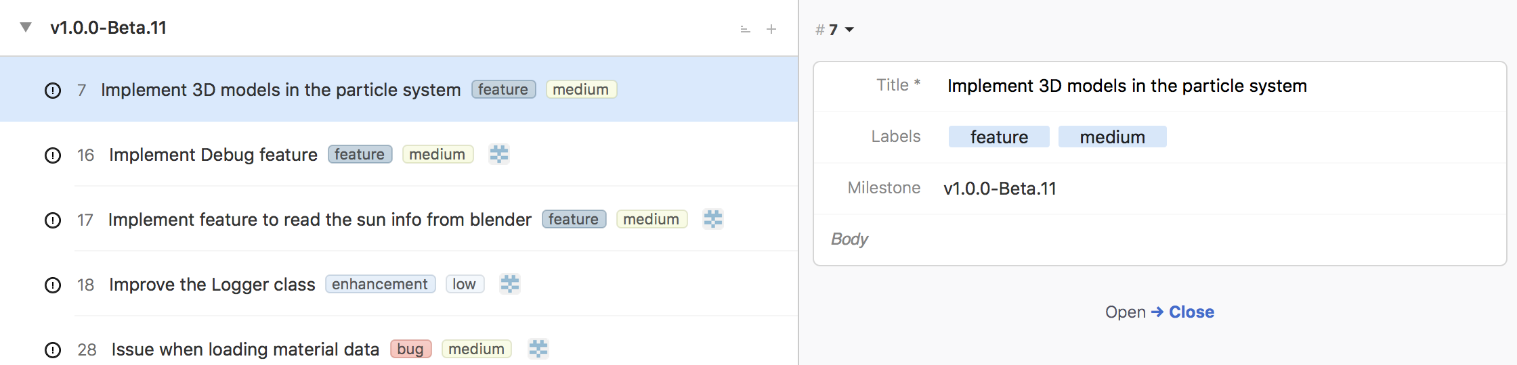Click open-issue status icon for issue 28
This screenshot has height=365, width=1517.
tap(53, 350)
